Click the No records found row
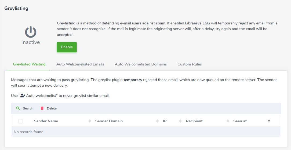The width and height of the screenshot is (291, 150). tap(146, 132)
